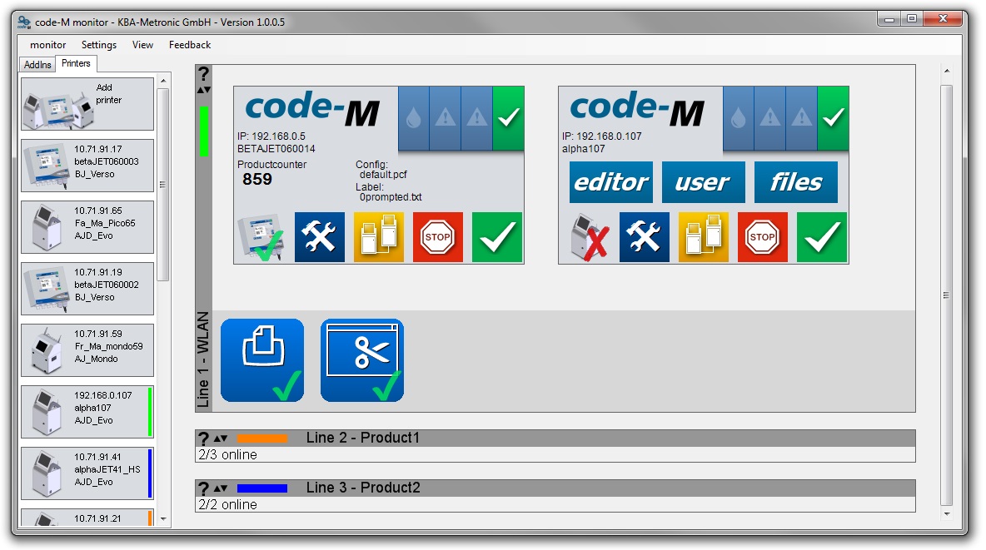Image resolution: width=986 pixels, height=550 pixels.
Task: Click the ink drop status icon on BETAJET060014 card
Action: pos(414,118)
